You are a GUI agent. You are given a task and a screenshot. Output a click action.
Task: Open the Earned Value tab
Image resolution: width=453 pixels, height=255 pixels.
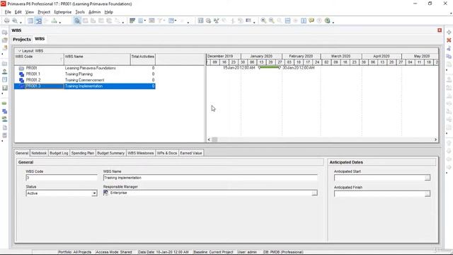click(x=191, y=153)
